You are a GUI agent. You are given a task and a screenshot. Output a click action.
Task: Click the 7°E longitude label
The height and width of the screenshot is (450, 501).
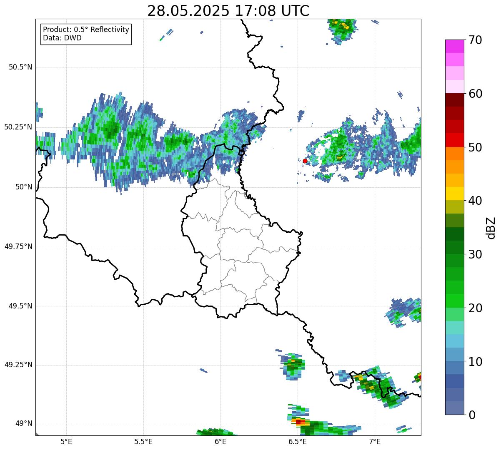375,441
